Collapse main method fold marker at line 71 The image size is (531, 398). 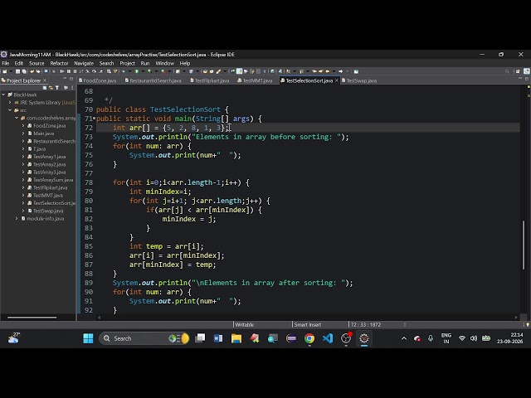click(x=94, y=119)
